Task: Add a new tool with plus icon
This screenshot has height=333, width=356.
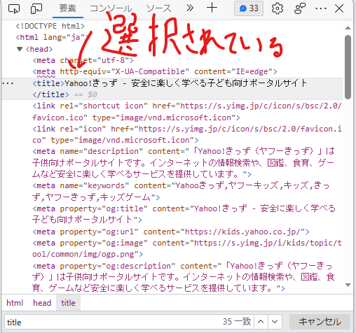Action: [212, 8]
